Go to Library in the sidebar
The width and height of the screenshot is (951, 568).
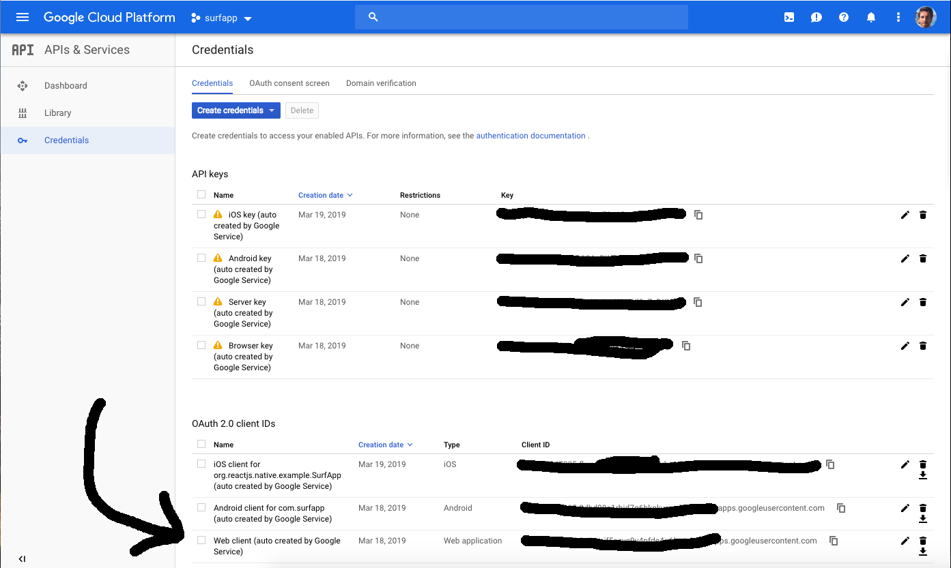pyautogui.click(x=57, y=113)
